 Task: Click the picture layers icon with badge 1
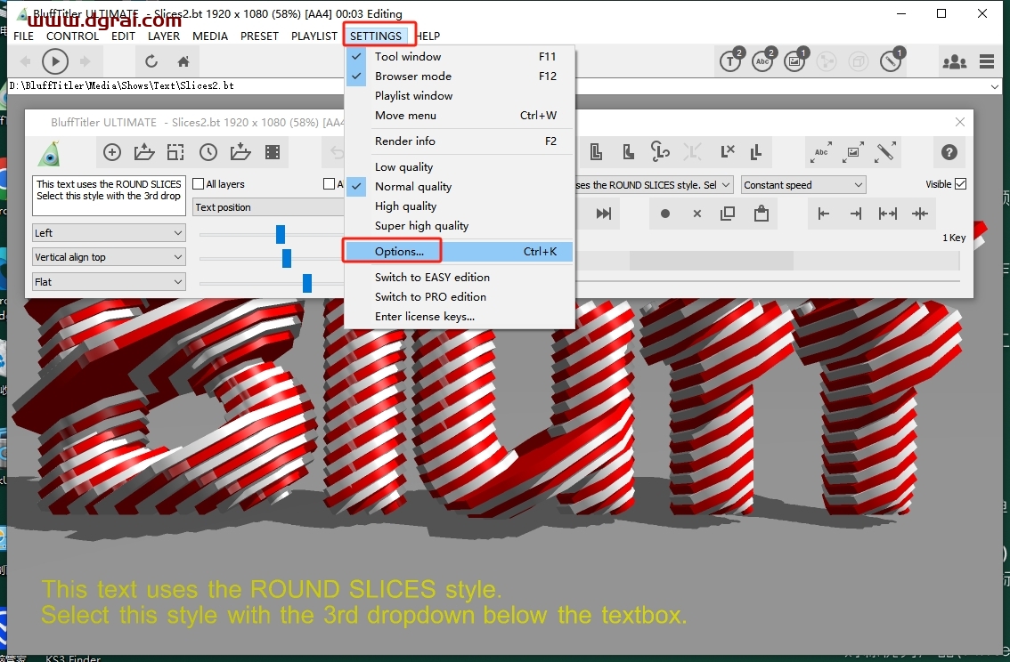tap(795, 61)
